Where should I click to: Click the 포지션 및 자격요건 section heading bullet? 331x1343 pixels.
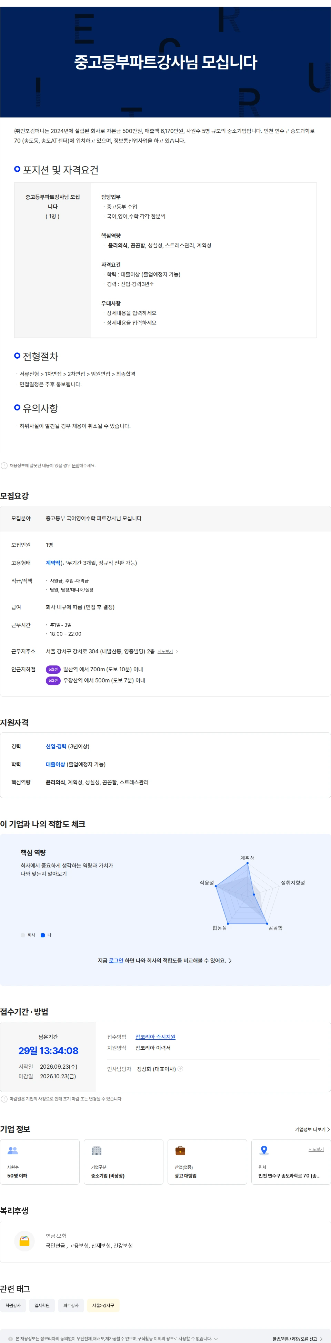[17, 169]
